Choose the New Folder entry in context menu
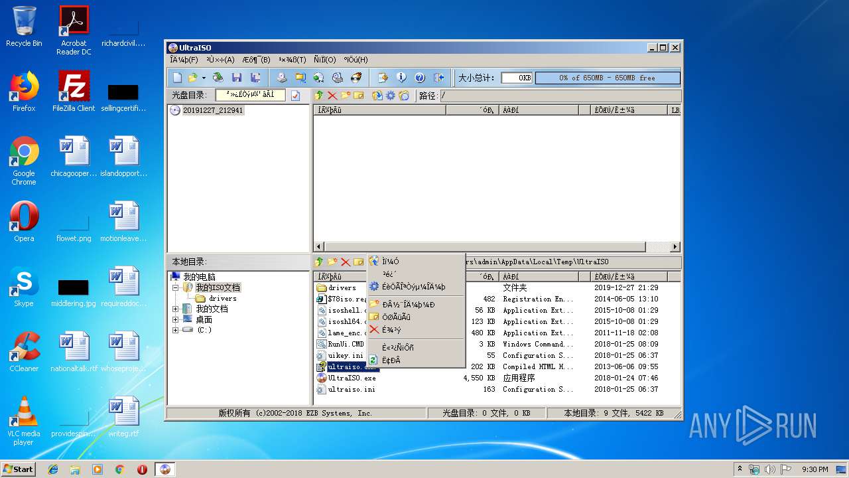This screenshot has height=478, width=849. 416,305
